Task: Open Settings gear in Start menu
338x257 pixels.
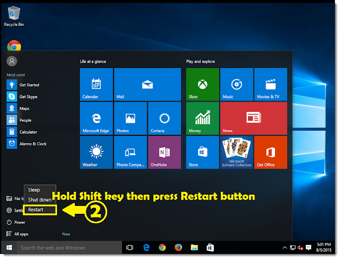Action: (9, 210)
